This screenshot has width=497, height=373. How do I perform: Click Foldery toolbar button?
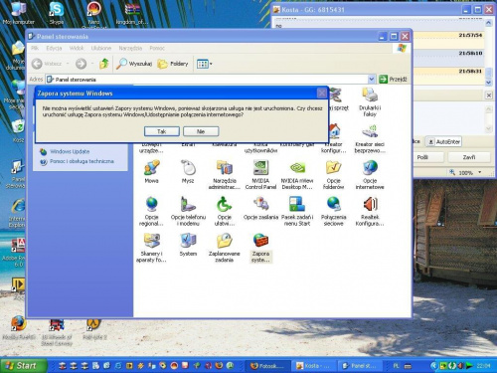tap(173, 64)
